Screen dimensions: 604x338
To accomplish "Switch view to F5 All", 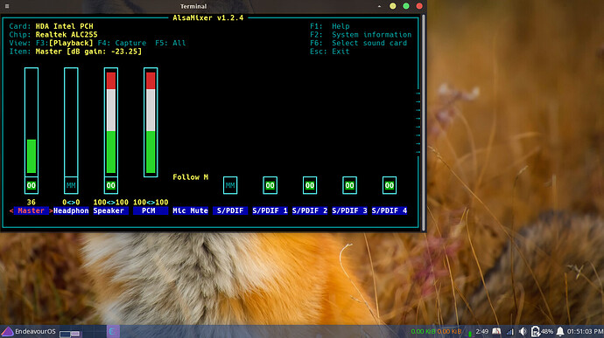I will (x=171, y=43).
